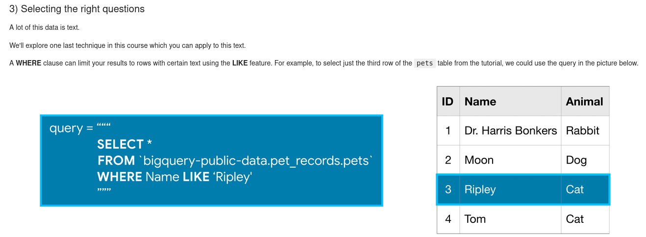Click the "Name" column header

480,102
